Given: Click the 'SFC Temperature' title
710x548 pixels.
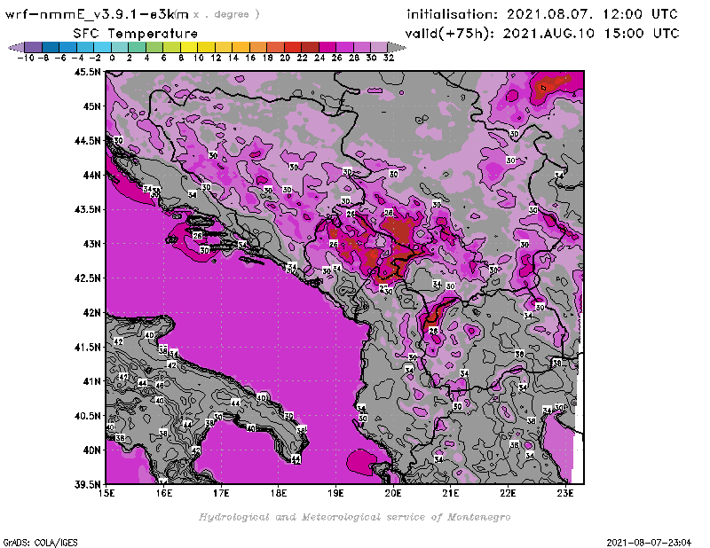Looking at the screenshot, I should 136,34.
